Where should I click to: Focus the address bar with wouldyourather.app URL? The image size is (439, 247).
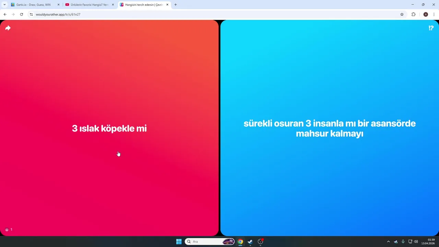216,14
